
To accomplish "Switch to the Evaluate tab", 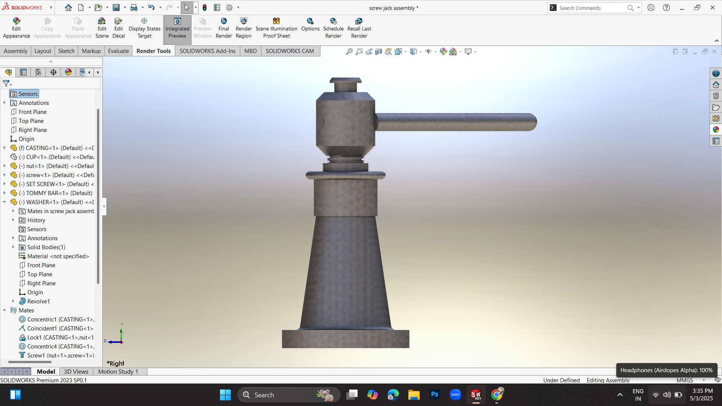I will [x=118, y=51].
